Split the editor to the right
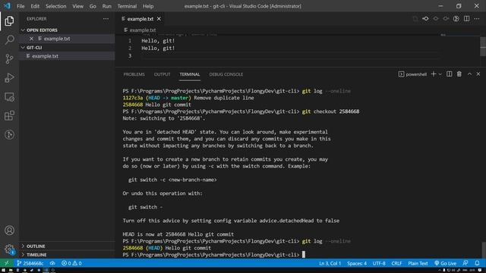The width and height of the screenshot is (486, 273). pyautogui.click(x=466, y=19)
